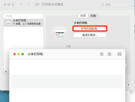Minimize the 小米打印机 queue window

coord(19,54)
